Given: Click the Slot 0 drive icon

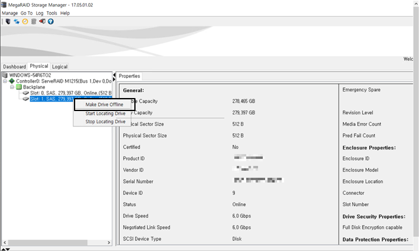Looking at the screenshot, I should [x=25, y=93].
